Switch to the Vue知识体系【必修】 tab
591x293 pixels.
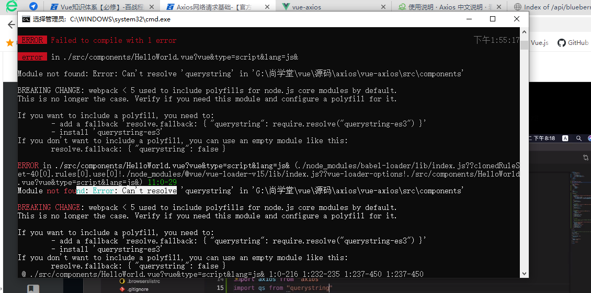click(102, 7)
